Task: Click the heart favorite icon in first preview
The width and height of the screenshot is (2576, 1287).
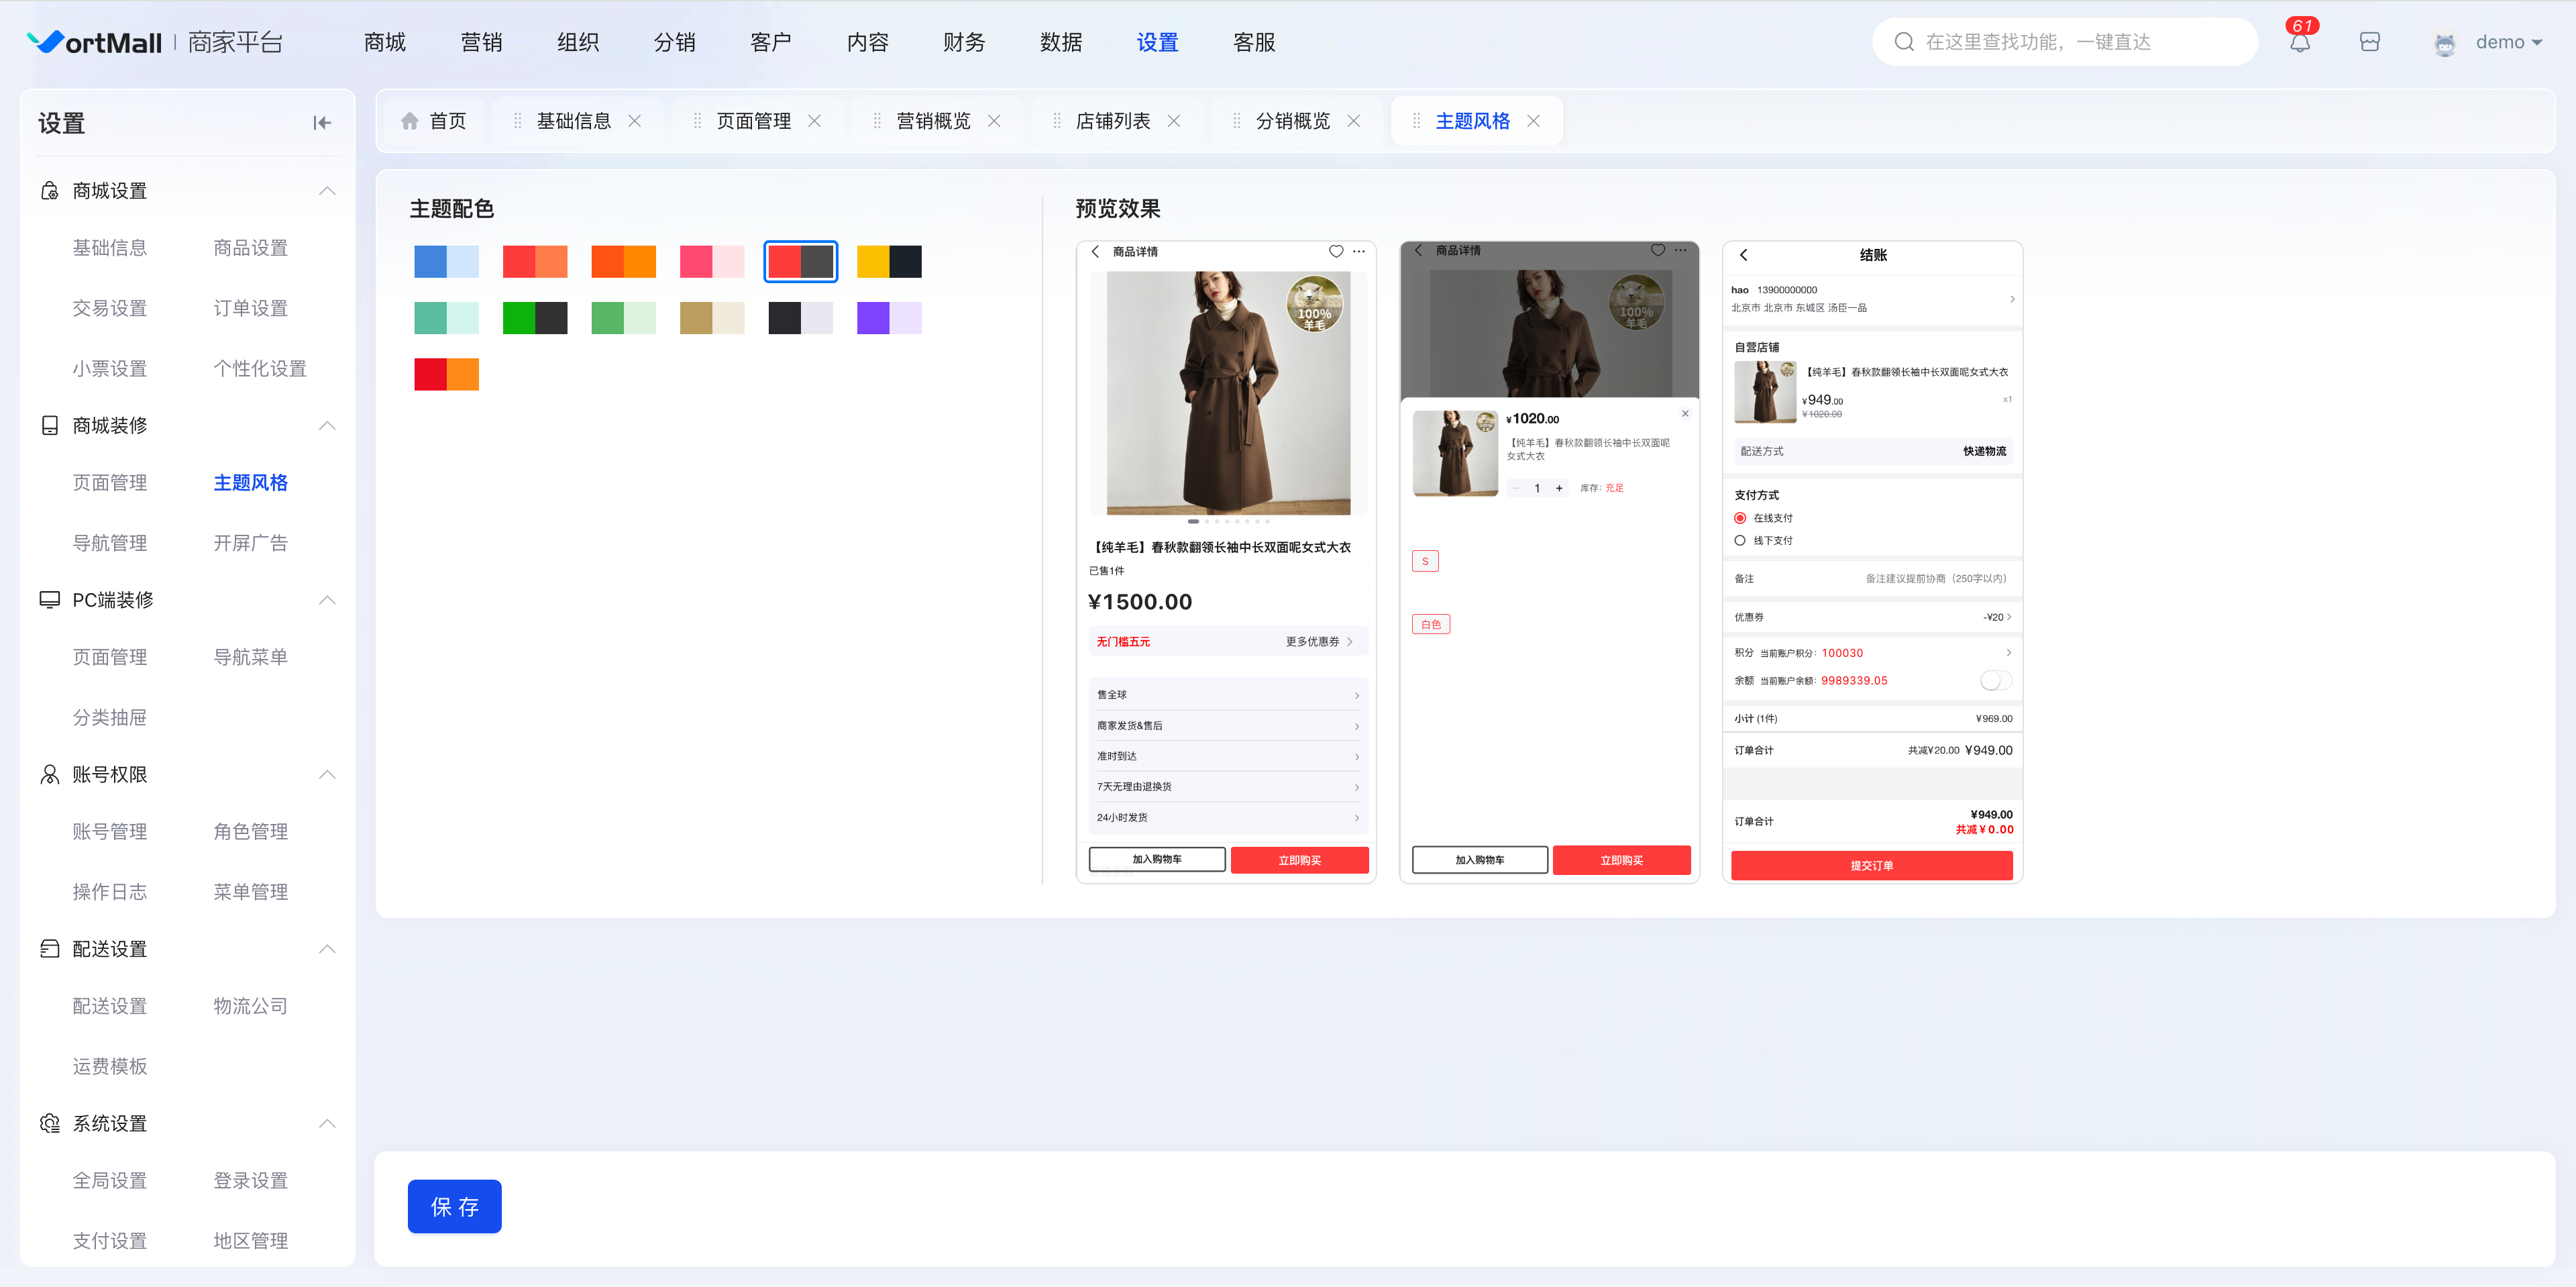Action: click(1335, 251)
